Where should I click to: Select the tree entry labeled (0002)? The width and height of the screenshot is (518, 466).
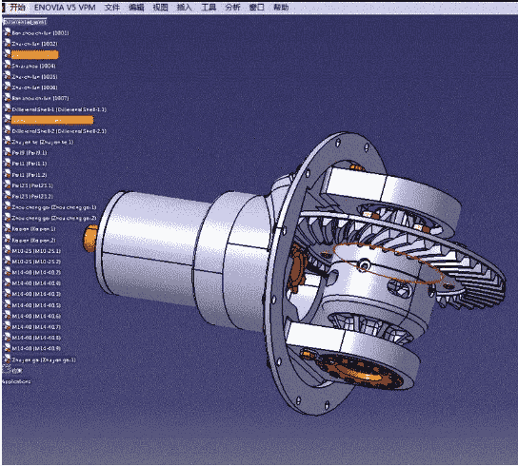[x=34, y=44]
